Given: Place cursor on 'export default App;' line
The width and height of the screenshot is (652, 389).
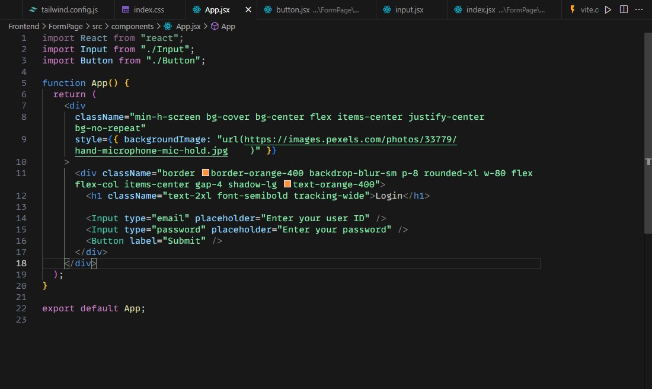Looking at the screenshot, I should tap(94, 308).
